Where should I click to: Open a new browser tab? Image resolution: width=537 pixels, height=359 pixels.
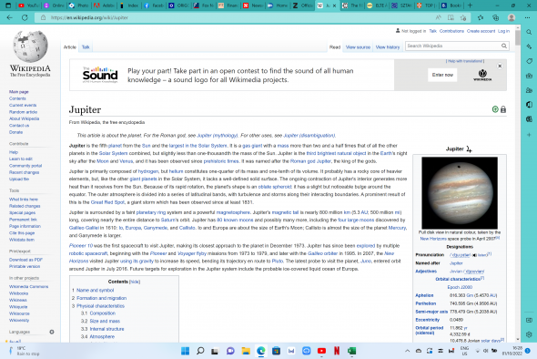[x=470, y=5]
